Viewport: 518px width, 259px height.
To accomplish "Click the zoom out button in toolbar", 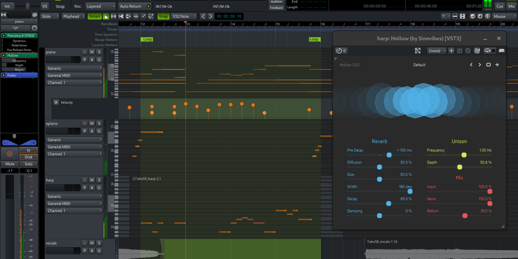I will click(473, 16).
